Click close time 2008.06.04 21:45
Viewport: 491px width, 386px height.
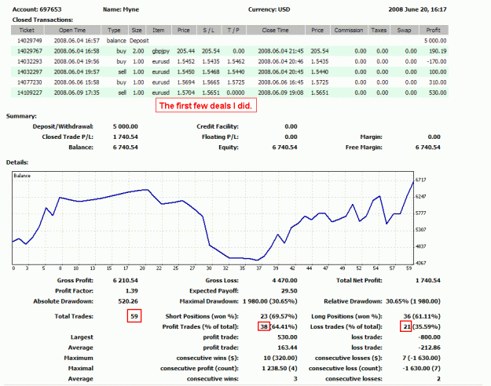click(280, 51)
